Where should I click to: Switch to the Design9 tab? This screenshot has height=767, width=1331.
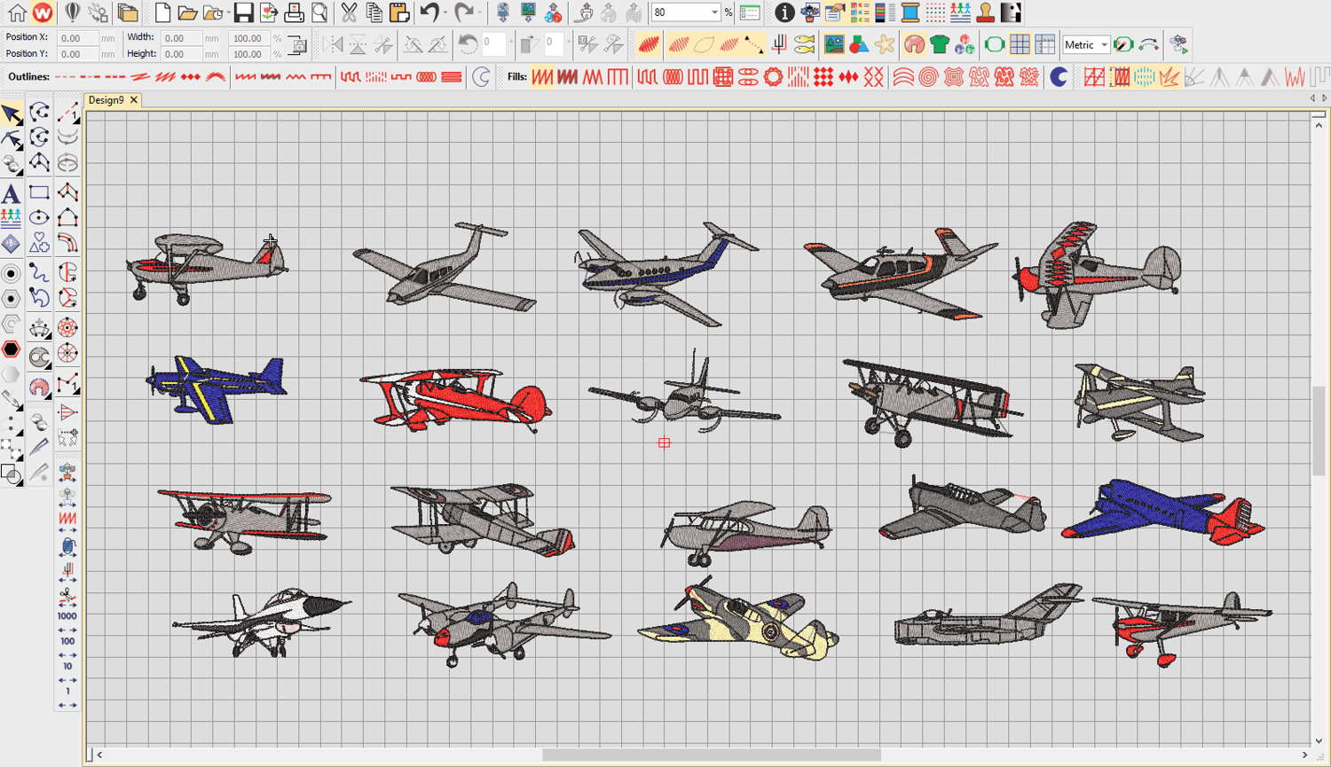(x=106, y=100)
